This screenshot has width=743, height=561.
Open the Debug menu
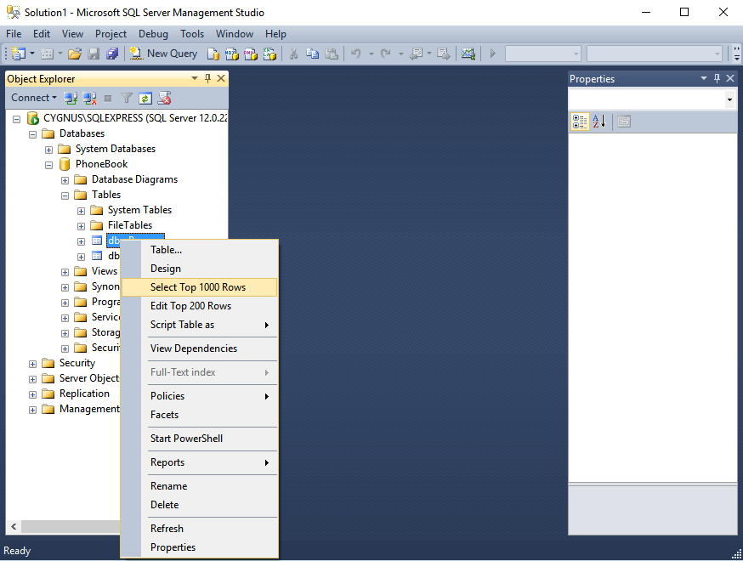pyautogui.click(x=153, y=34)
